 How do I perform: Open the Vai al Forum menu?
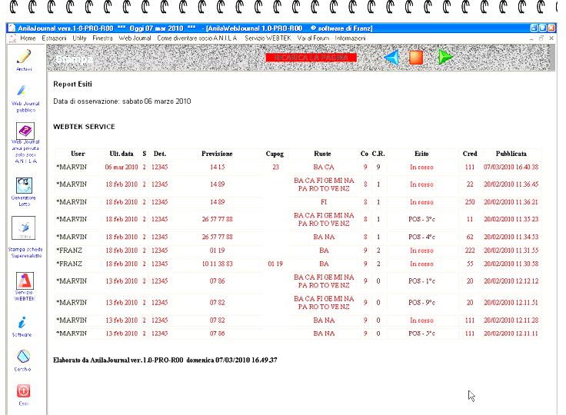point(314,38)
